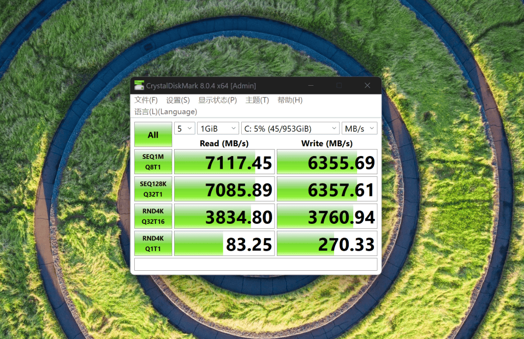Screen dimensions: 524x339
Task: Click the 270.33 write result cell
Action: click(x=326, y=244)
